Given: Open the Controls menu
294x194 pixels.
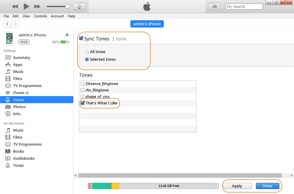Looking at the screenshot, I should coord(40,16).
